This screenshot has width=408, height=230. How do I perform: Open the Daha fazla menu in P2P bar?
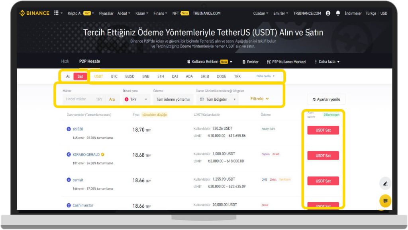tap(327, 62)
